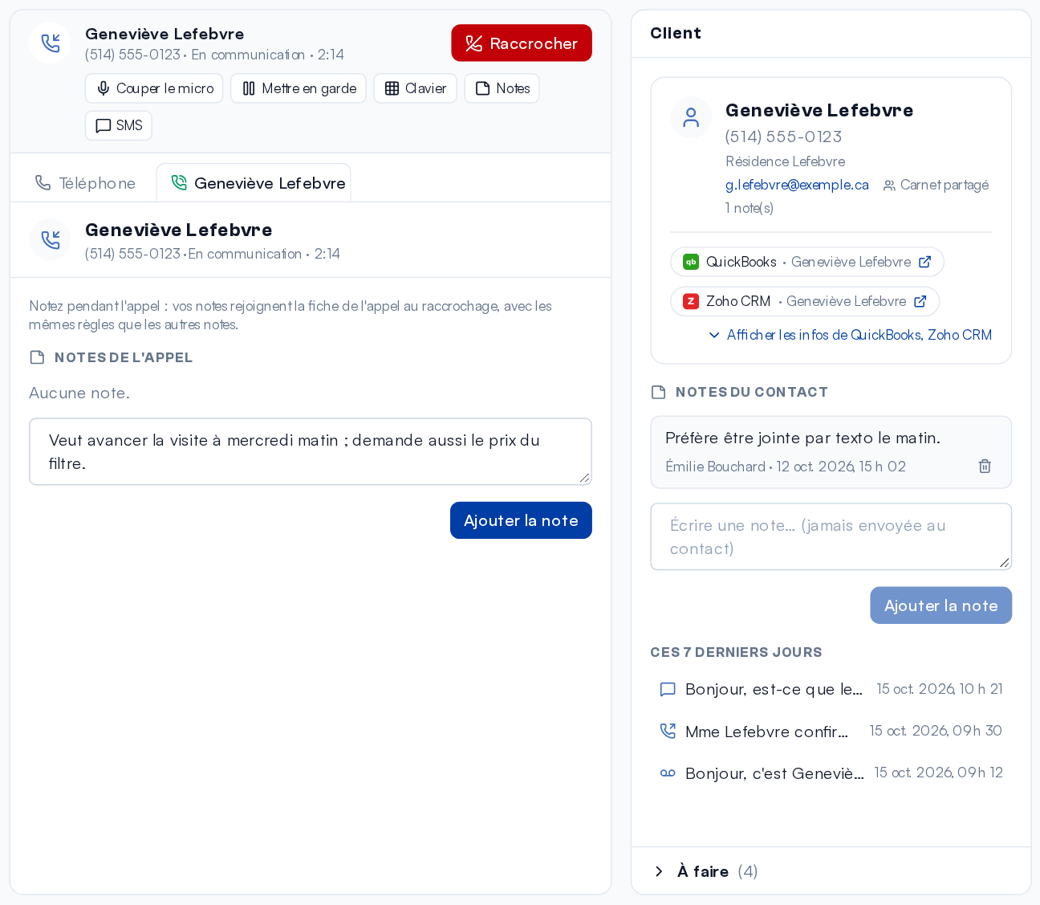Select the Geneviève Lefebvre call tab
The image size is (1040, 905).
tap(254, 183)
